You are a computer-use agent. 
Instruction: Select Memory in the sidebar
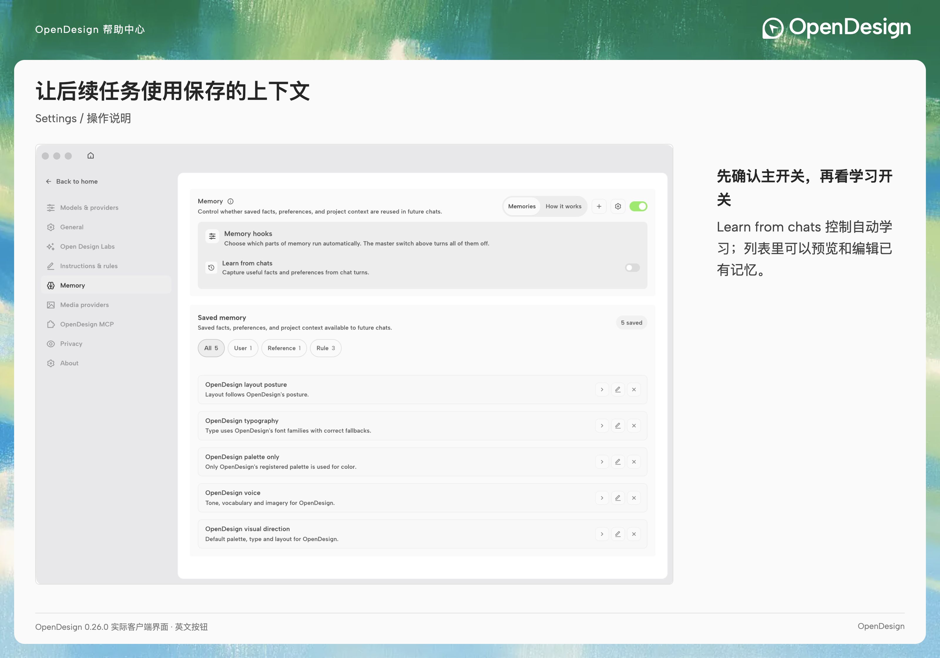pyautogui.click(x=106, y=286)
